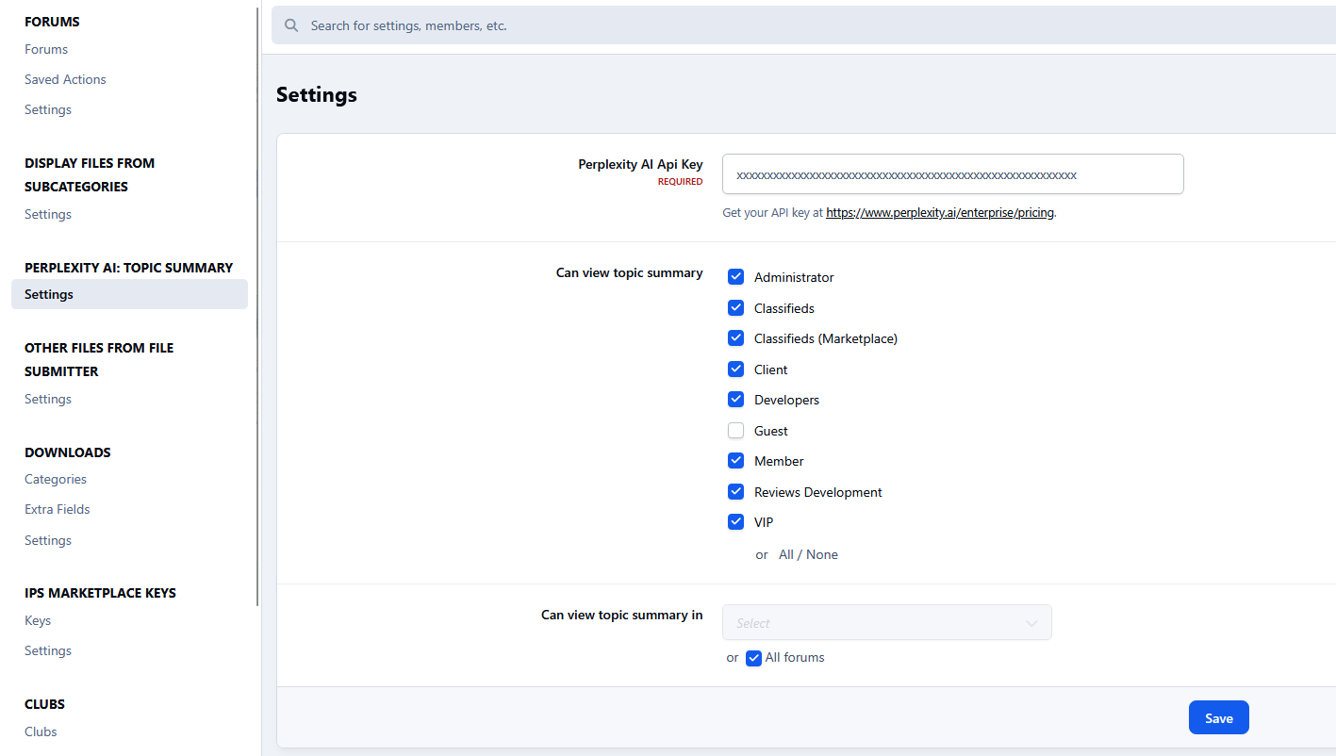The image size is (1336, 756).
Task: Click the search magnifier icon
Action: [291, 25]
